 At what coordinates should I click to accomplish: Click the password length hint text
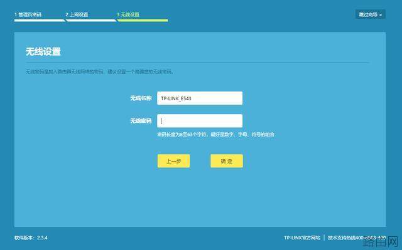click(215, 134)
